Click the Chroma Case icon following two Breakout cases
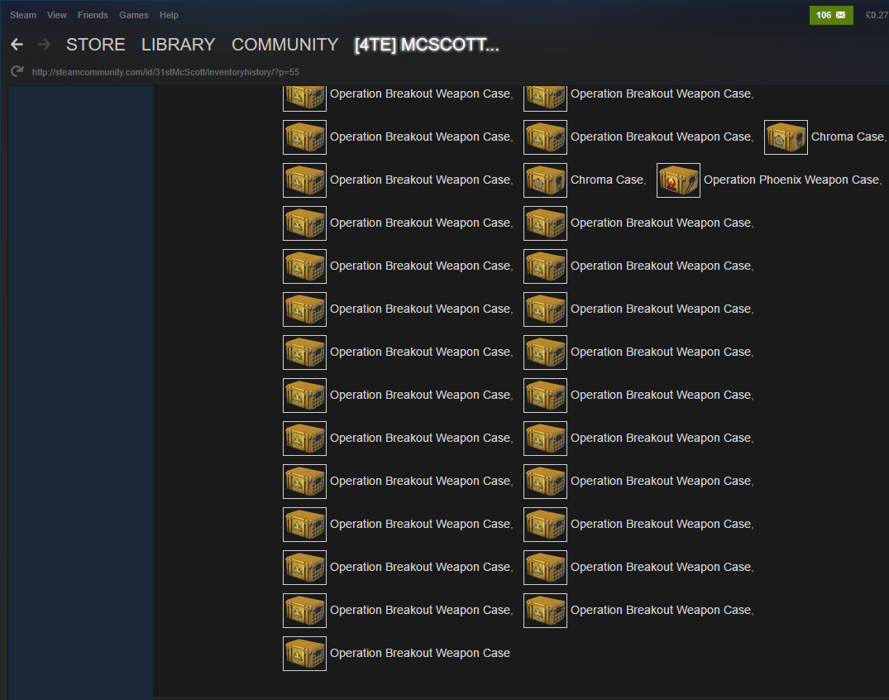889x700 pixels. pos(786,137)
